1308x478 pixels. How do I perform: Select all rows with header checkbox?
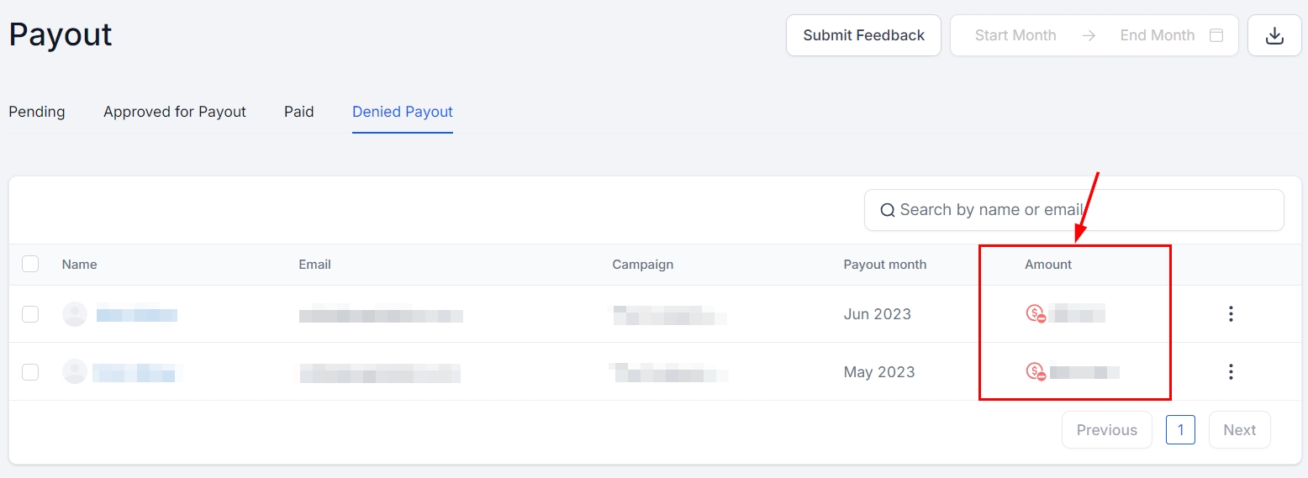tap(30, 264)
